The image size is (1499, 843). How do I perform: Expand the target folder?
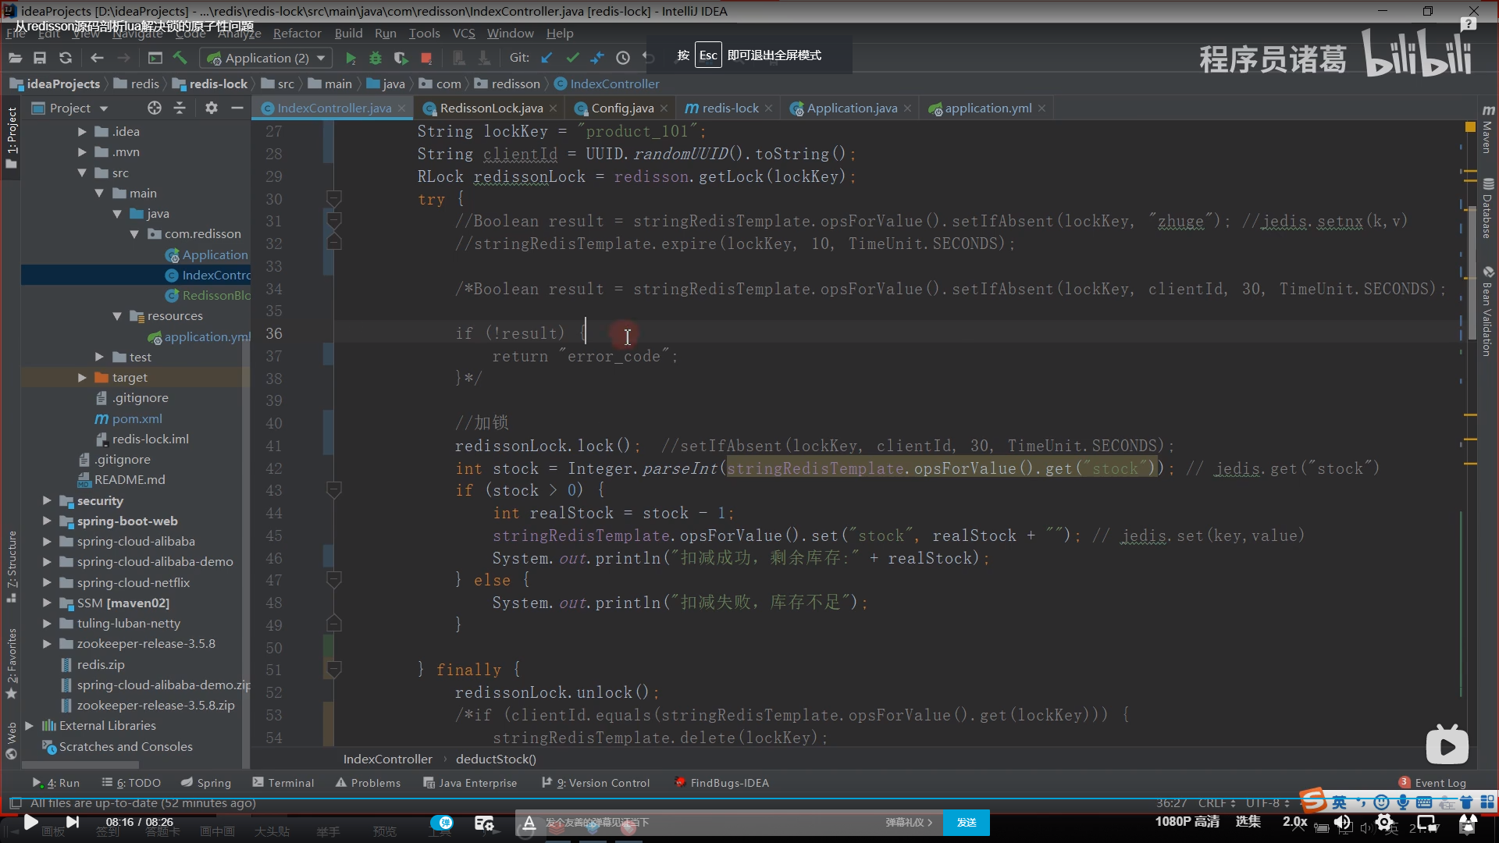[82, 378]
